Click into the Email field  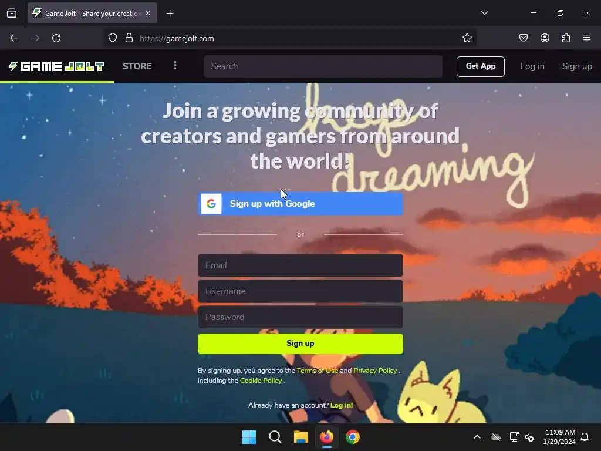pos(300,265)
